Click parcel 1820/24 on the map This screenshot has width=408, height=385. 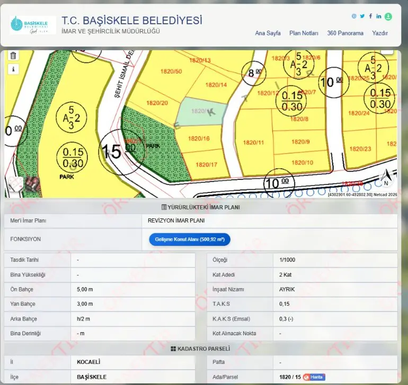tap(359, 113)
